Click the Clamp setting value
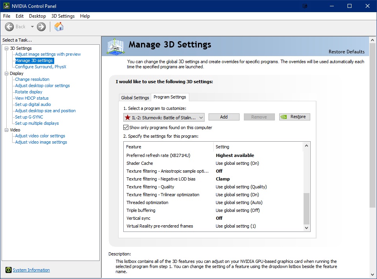Viewport: 377px width, 279px height. click(x=223, y=179)
